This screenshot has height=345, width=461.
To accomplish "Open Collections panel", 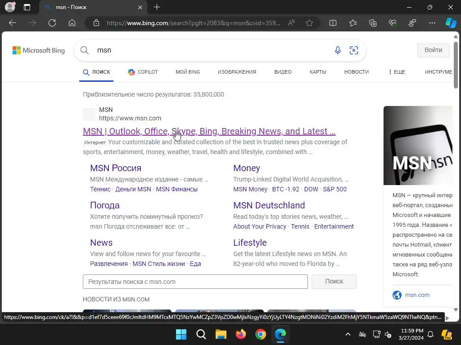I will click(x=372, y=23).
